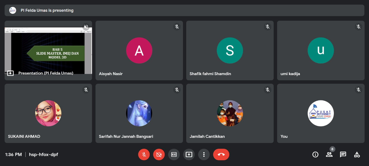
Task: Select the Presentation (PI Felda Umas) thumbnail
Action: [48, 50]
